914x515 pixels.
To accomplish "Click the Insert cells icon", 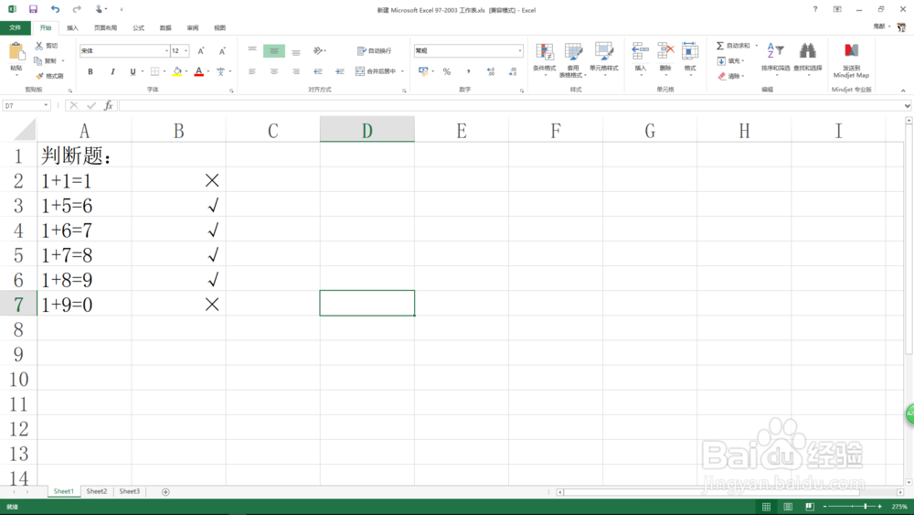I will pyautogui.click(x=640, y=51).
